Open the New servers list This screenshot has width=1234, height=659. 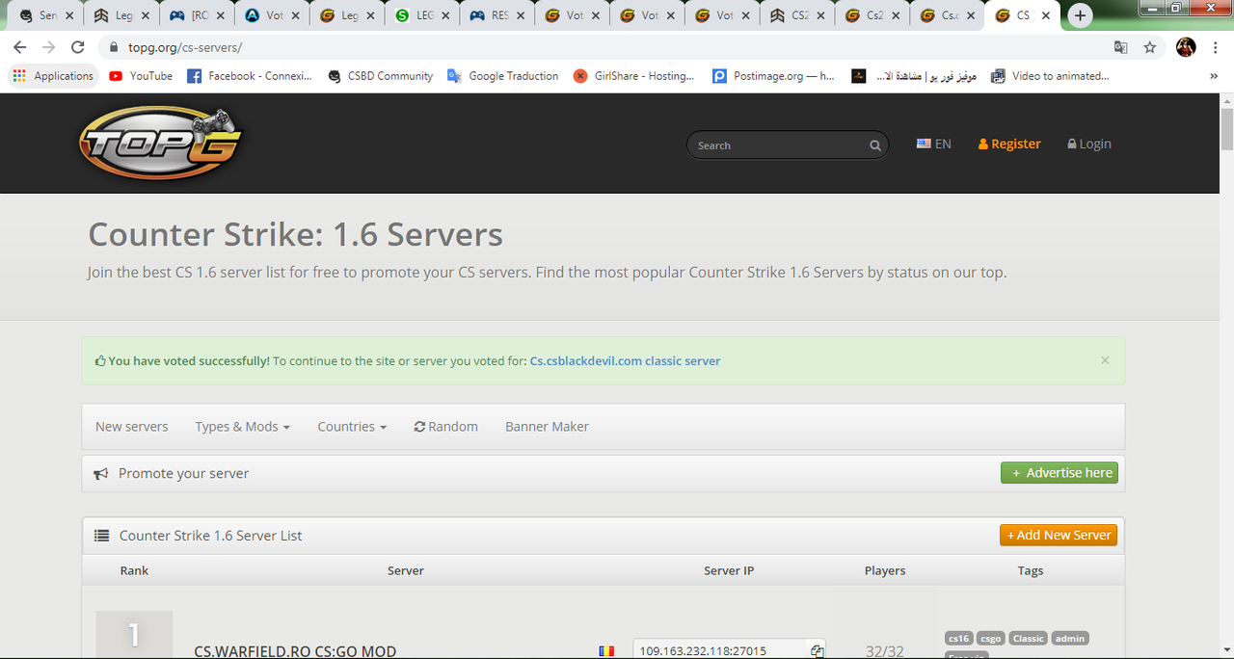pyautogui.click(x=131, y=427)
